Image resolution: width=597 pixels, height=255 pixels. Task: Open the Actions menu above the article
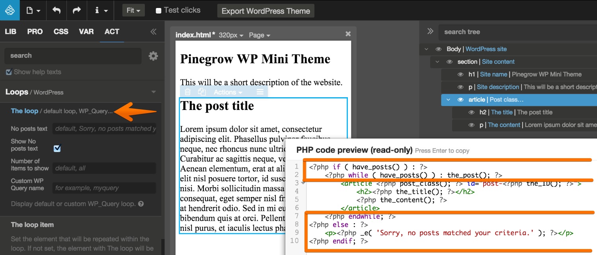(x=228, y=92)
